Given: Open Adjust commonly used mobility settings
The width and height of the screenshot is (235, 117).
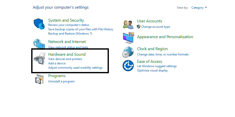Looking at the screenshot, I should [x=75, y=68].
